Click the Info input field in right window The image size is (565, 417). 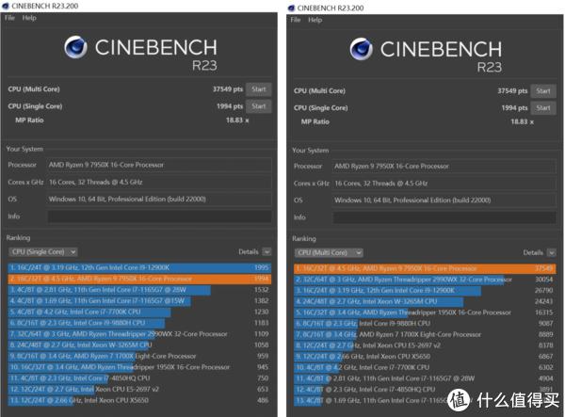(x=444, y=217)
